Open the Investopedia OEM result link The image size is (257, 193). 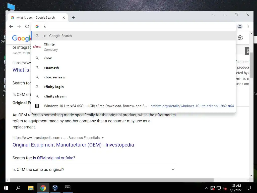point(73,145)
